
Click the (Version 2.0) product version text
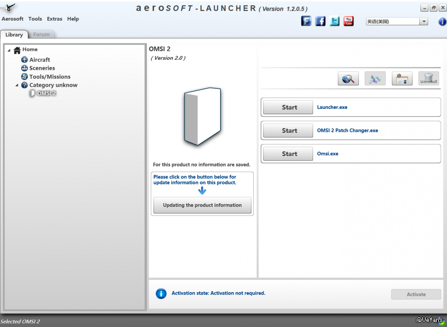(168, 58)
